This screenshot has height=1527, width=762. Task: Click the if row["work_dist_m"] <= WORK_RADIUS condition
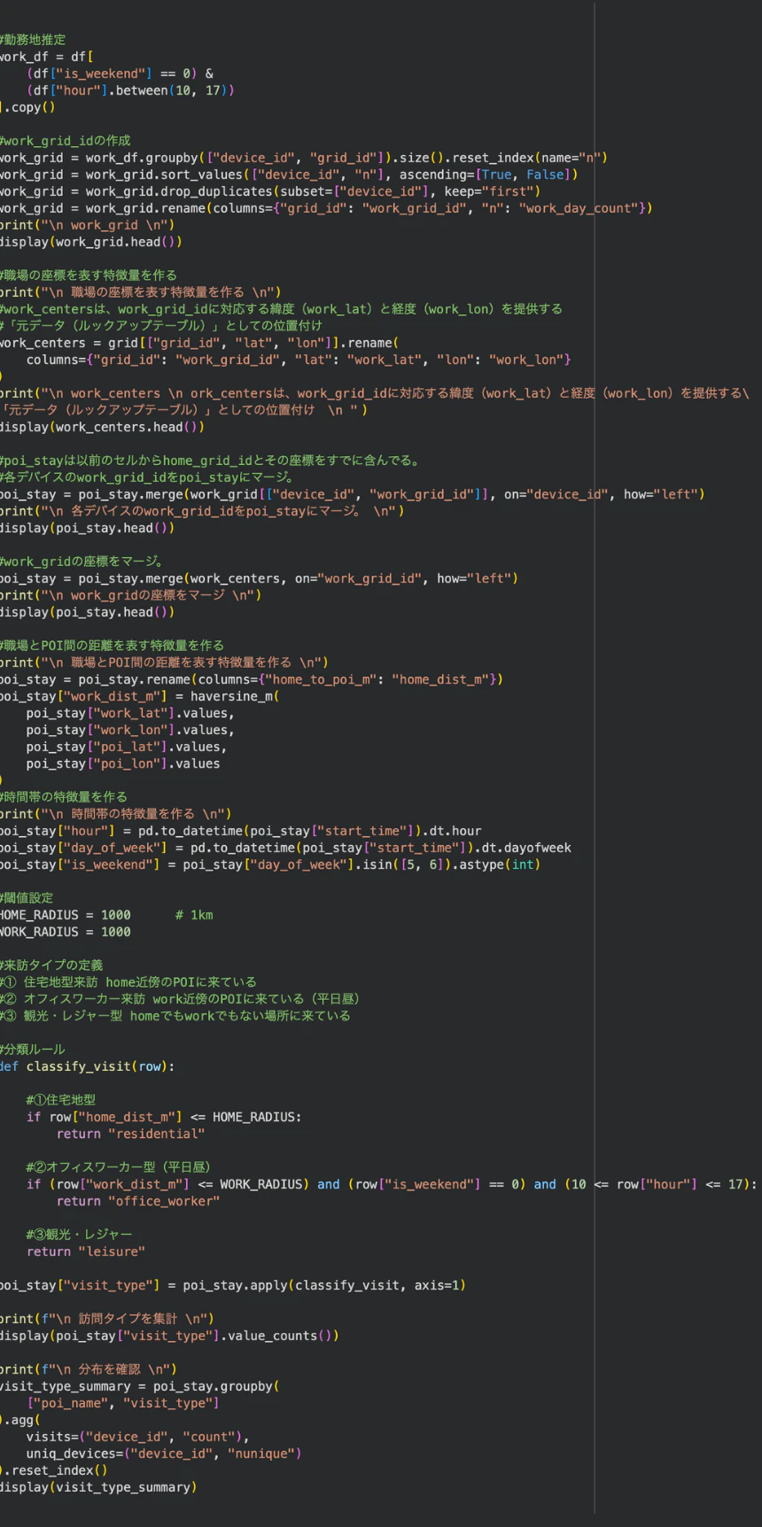392,1184
